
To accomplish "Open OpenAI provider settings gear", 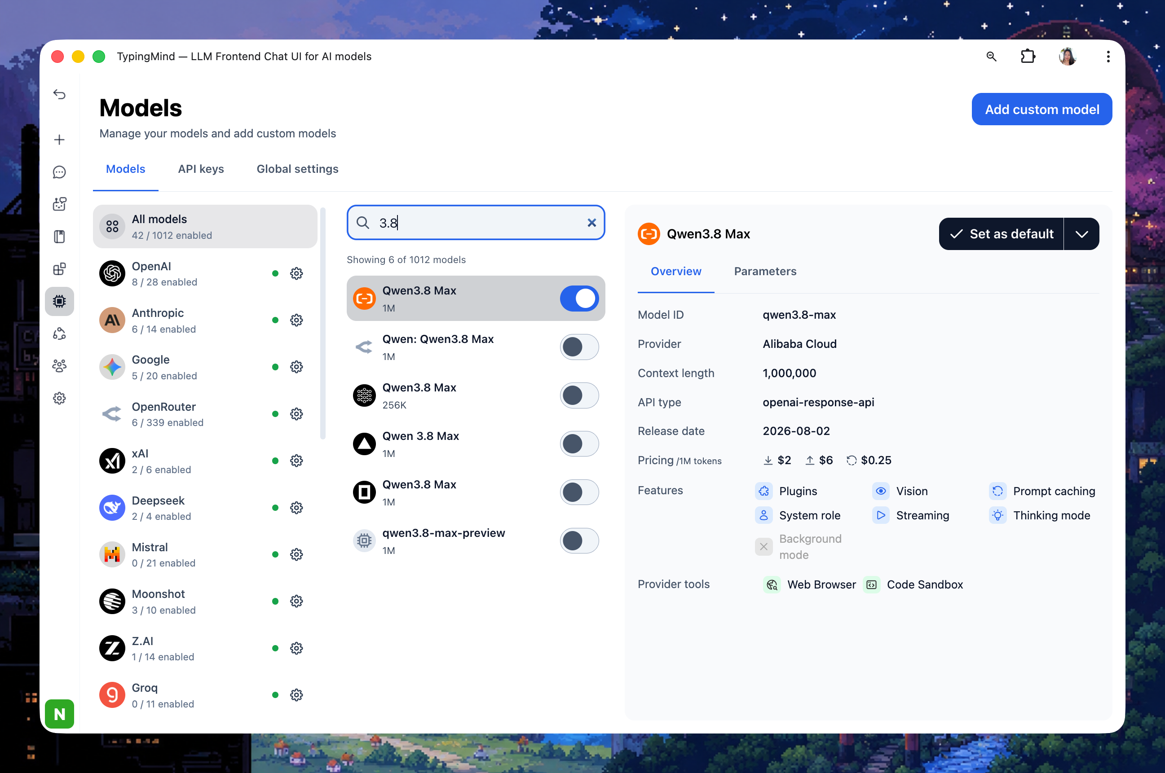I will pyautogui.click(x=296, y=274).
